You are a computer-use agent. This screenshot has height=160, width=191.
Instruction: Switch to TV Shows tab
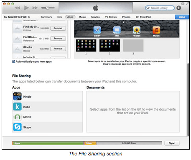[111, 17]
